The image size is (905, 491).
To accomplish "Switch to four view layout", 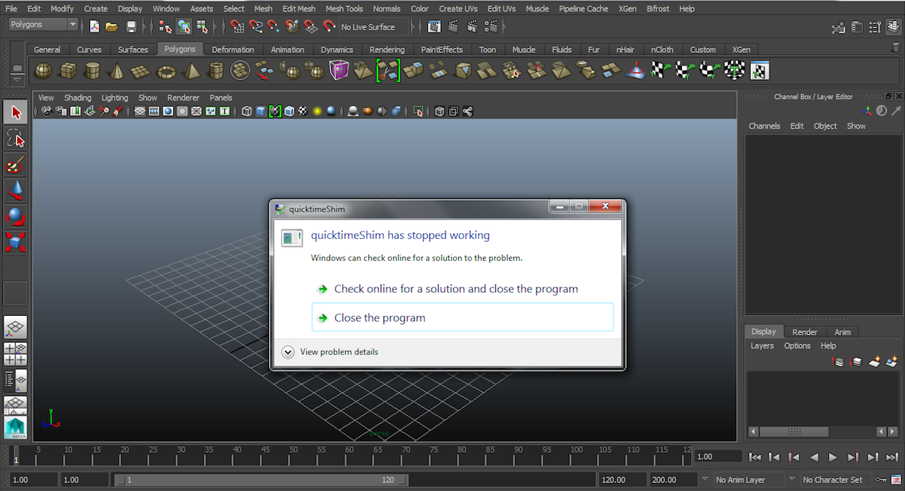I will (x=16, y=353).
